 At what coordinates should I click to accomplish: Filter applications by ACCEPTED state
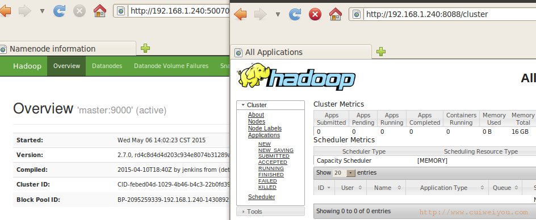273,162
